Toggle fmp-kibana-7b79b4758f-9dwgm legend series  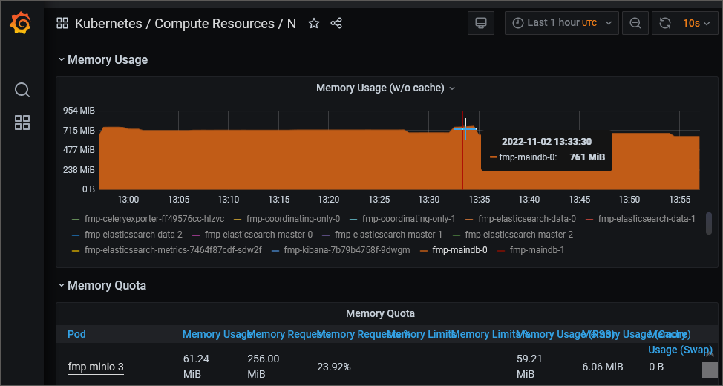(x=346, y=250)
